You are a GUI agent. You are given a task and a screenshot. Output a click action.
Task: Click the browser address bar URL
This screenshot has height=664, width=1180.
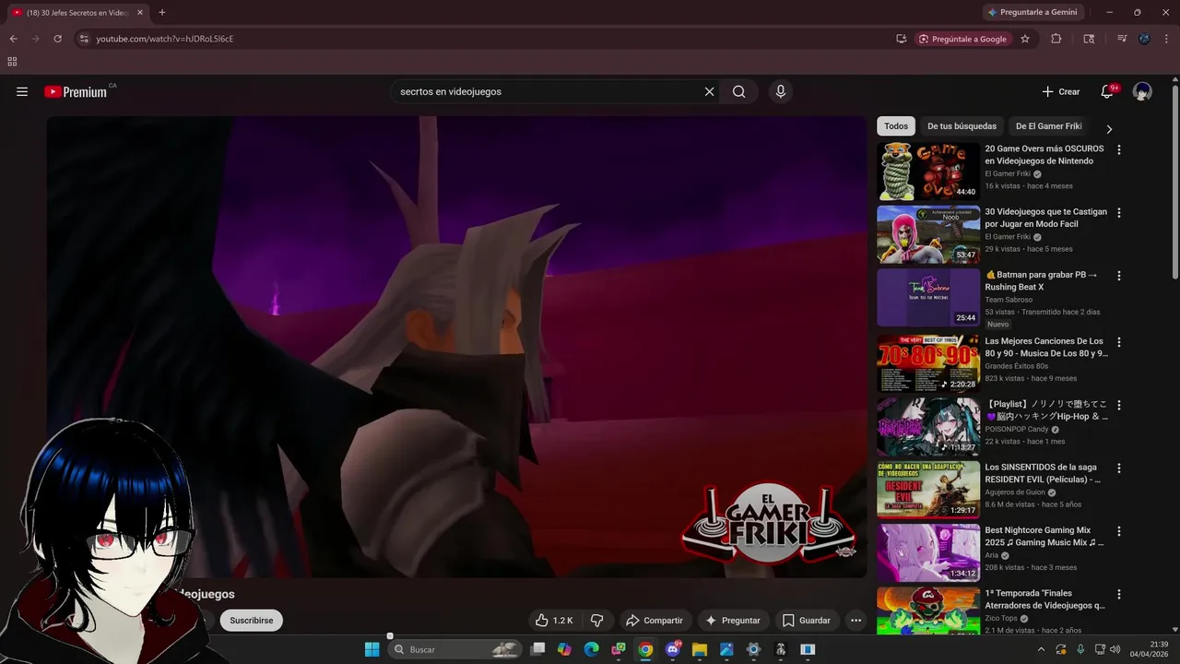click(165, 39)
